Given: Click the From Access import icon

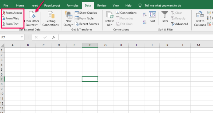Looking at the screenshot, I should pyautogui.click(x=4, y=13).
